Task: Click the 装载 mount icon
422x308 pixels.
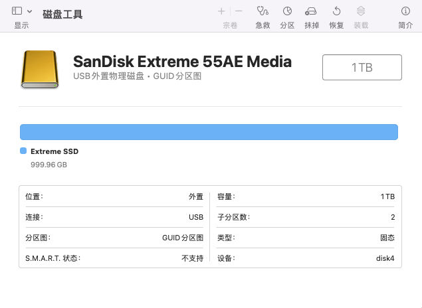Action: point(361,11)
